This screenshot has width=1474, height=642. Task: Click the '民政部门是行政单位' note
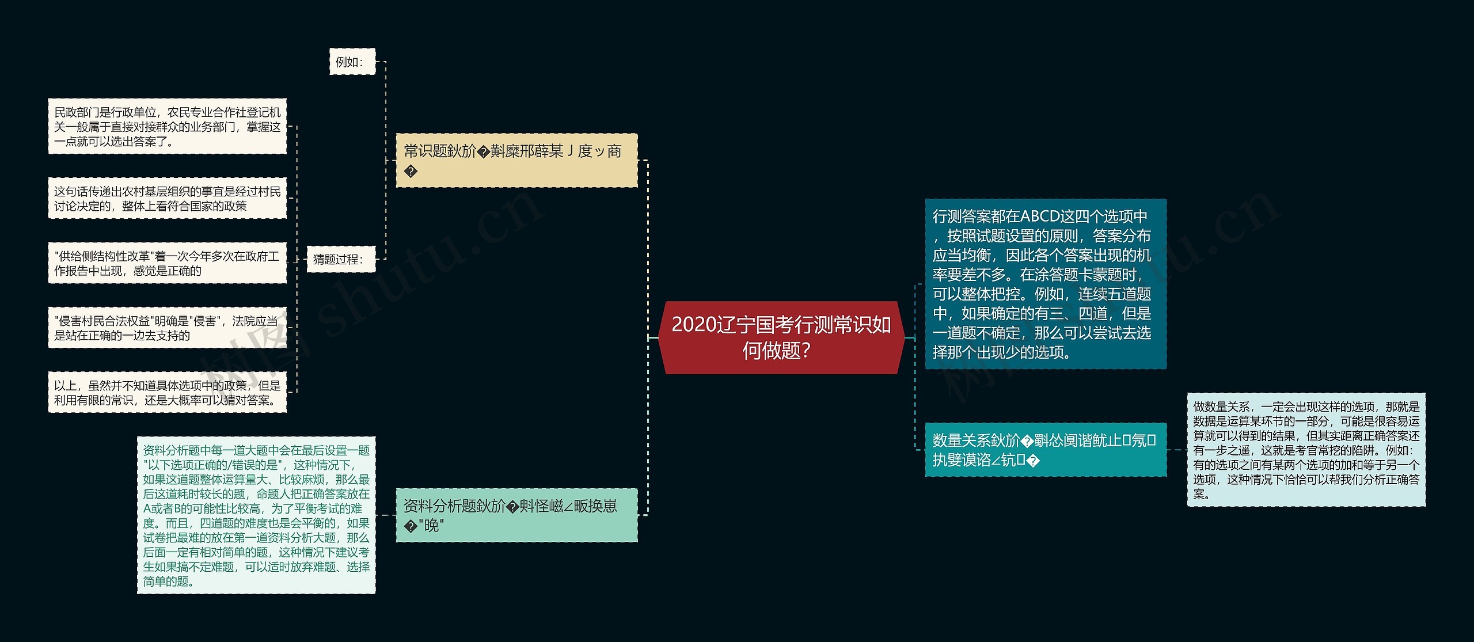167,126
